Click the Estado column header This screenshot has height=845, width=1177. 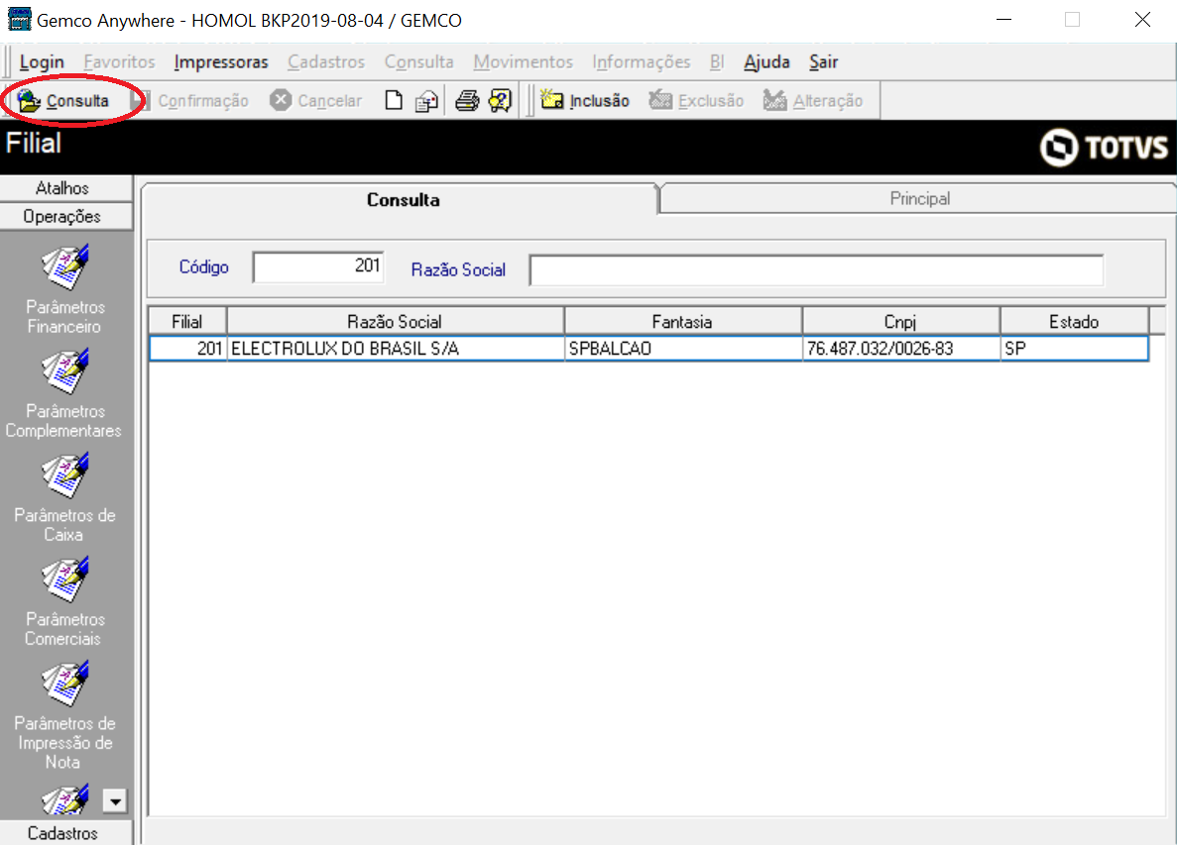click(1074, 322)
